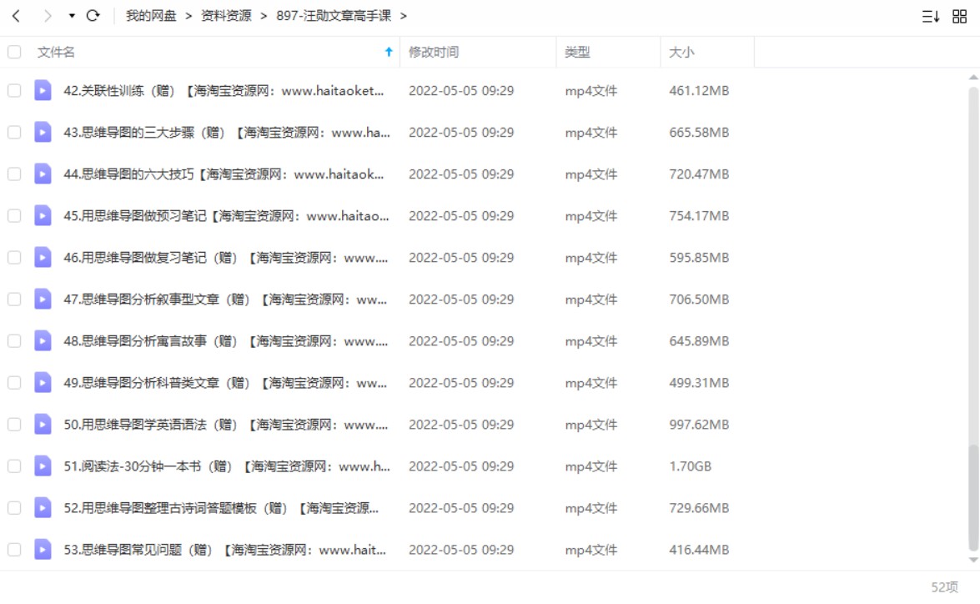Click video icon of 44.思维导图的六大技巧

click(x=43, y=174)
